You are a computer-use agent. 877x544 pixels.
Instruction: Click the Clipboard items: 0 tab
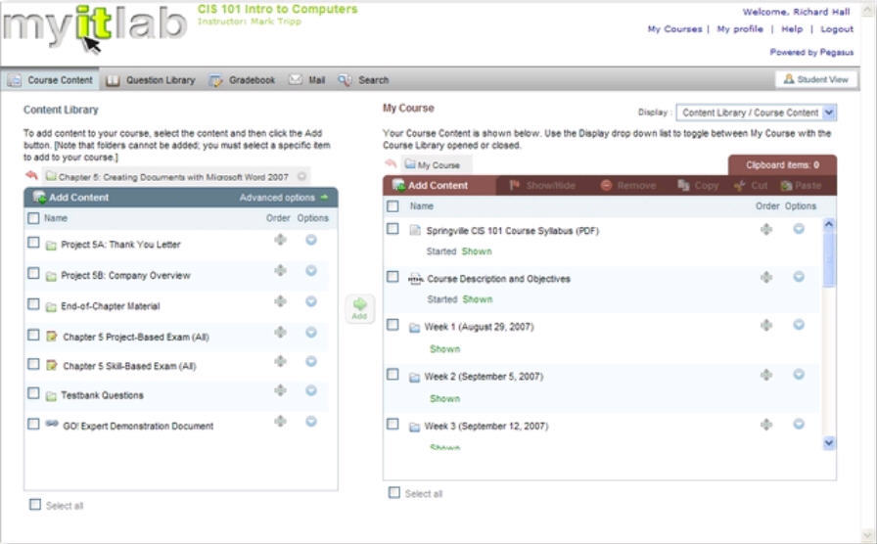pos(782,165)
